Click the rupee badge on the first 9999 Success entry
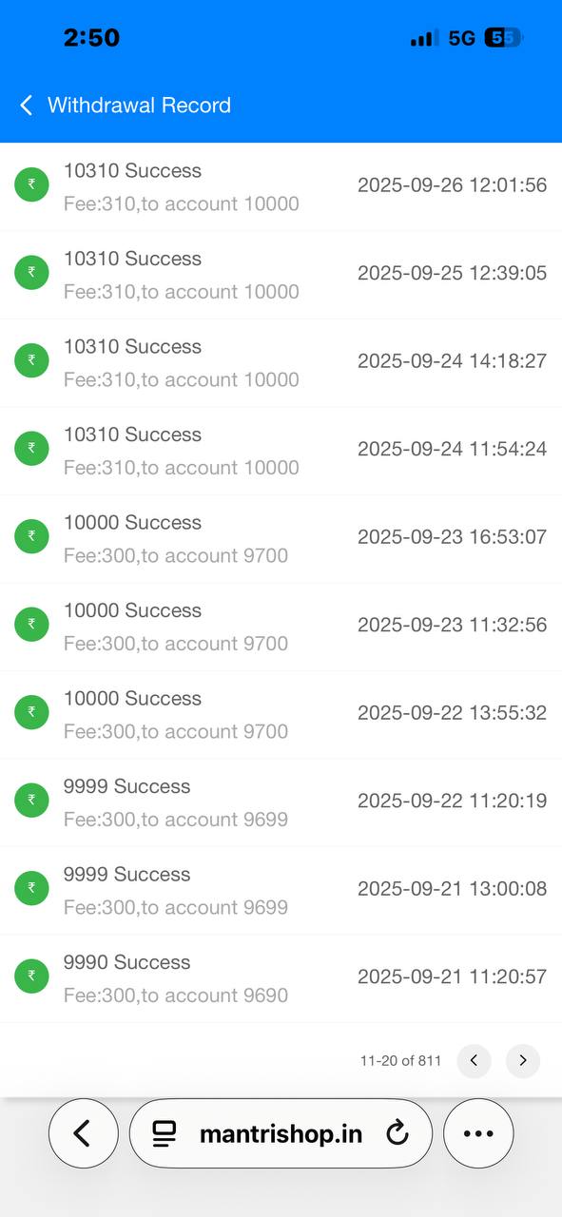This screenshot has height=1217, width=562. [31, 800]
